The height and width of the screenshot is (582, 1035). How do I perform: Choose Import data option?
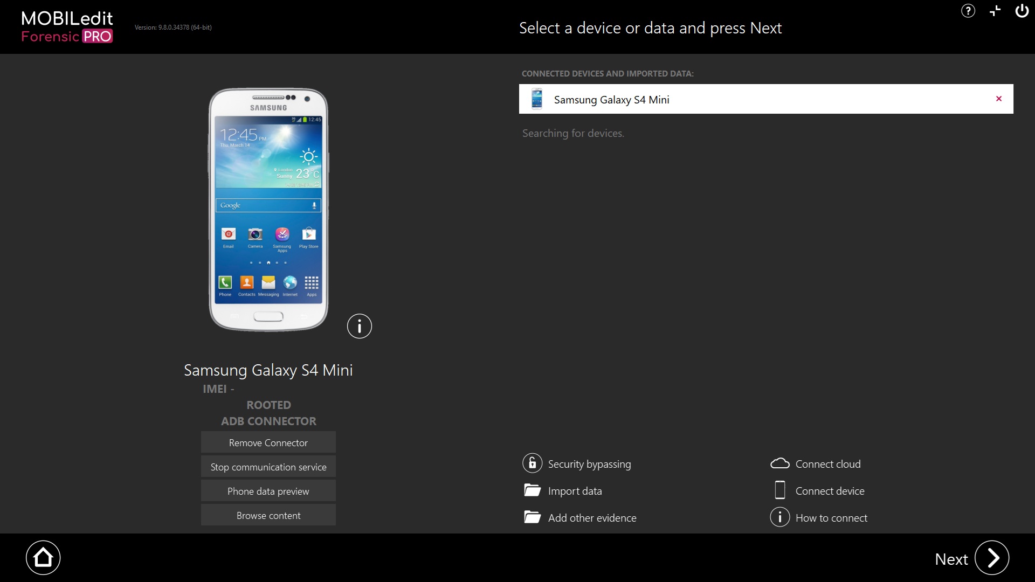(575, 491)
